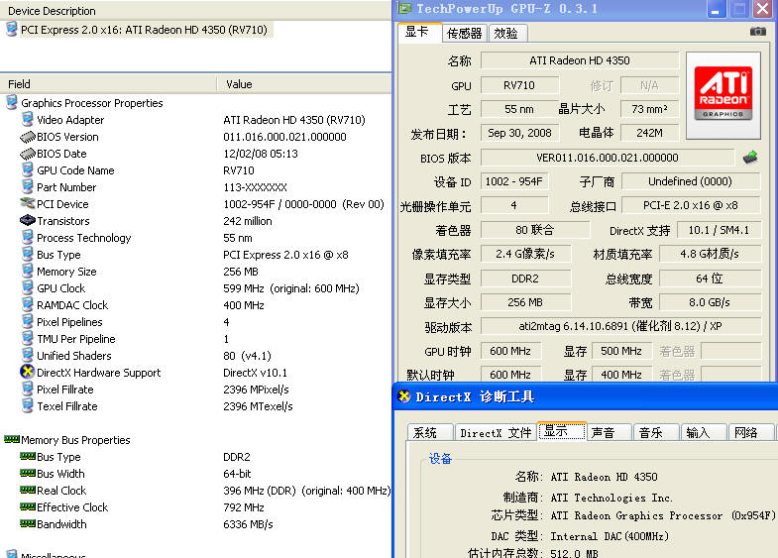This screenshot has width=778, height=558.
Task: Click the GPU field showing RV710
Action: [519, 85]
